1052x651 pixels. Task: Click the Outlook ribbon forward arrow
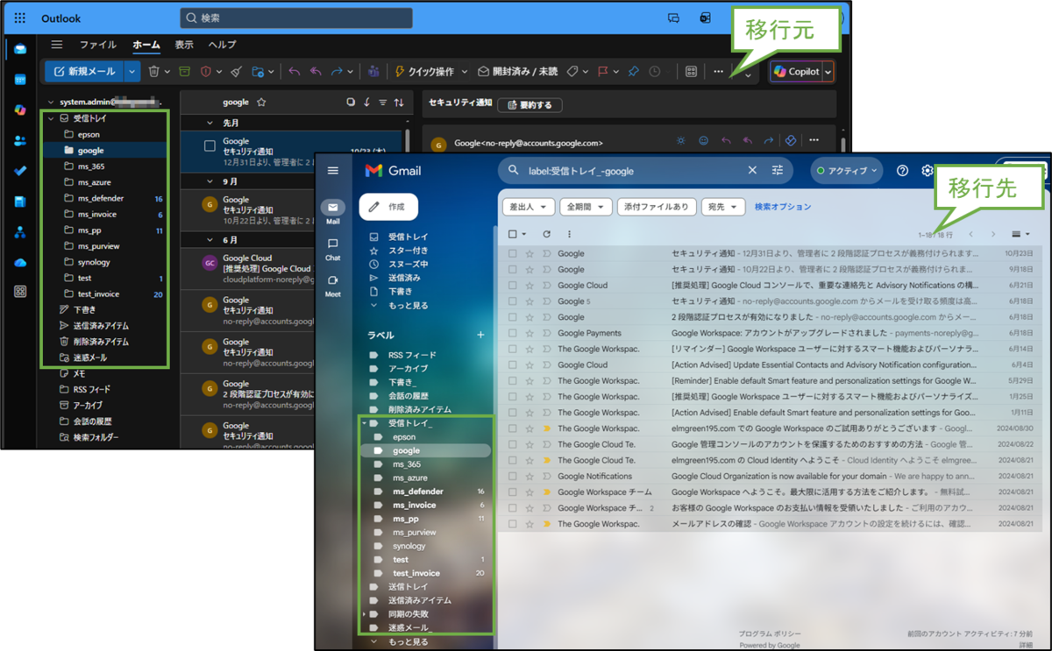(337, 71)
